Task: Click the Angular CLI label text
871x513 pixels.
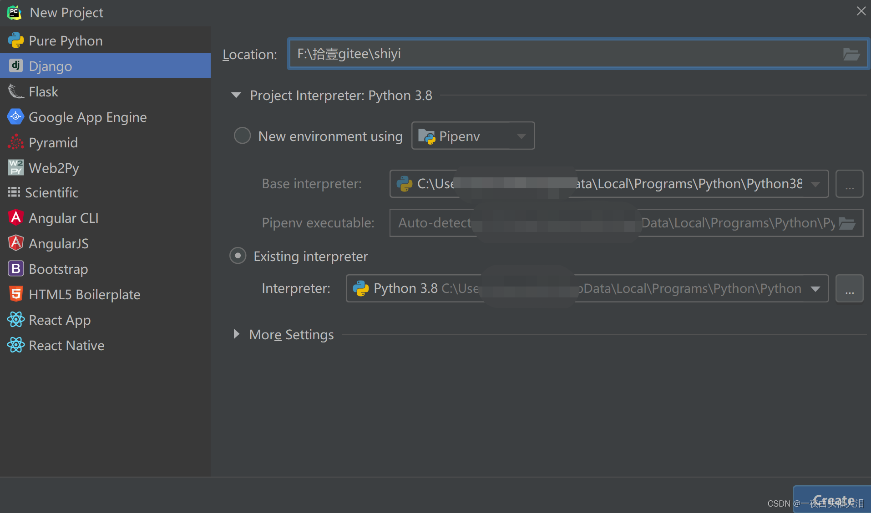Action: (x=64, y=218)
